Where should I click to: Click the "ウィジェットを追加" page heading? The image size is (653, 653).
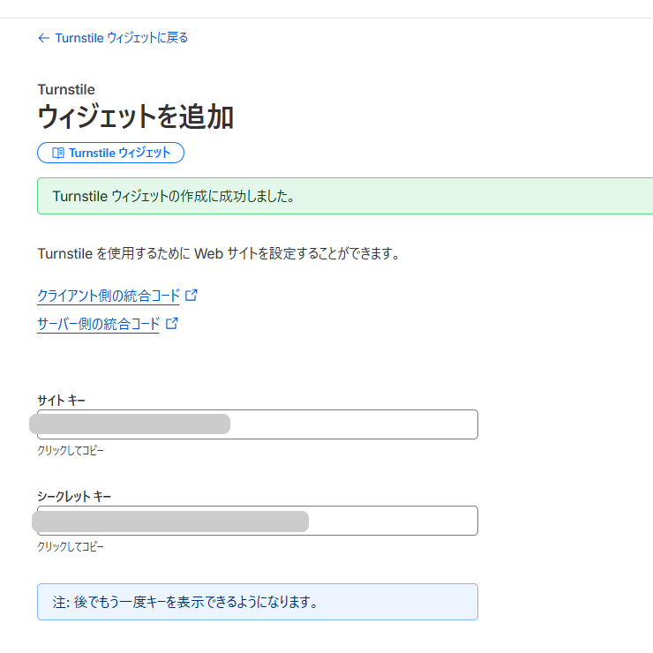[135, 116]
